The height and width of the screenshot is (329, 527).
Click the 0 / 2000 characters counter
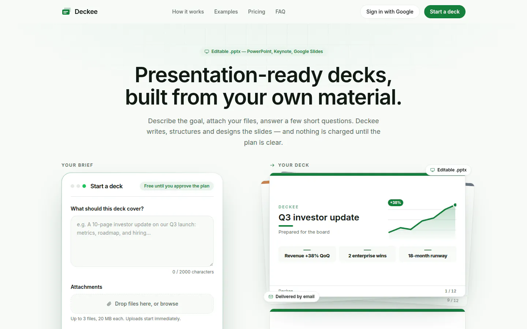(x=193, y=272)
